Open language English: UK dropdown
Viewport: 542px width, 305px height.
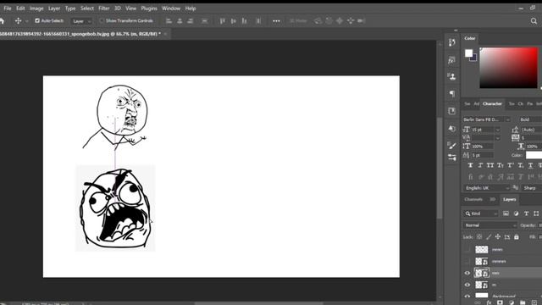[486, 188]
